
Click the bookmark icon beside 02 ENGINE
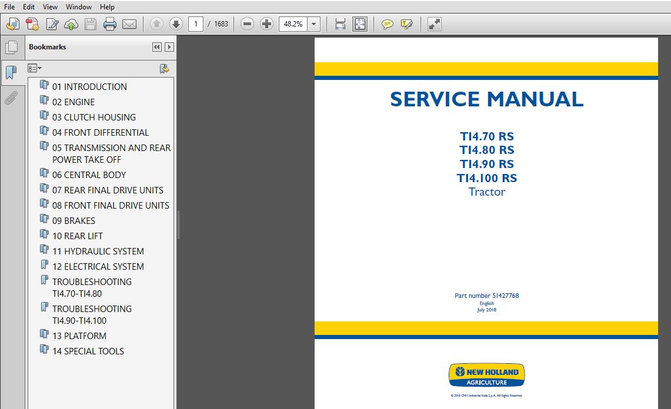pos(44,100)
